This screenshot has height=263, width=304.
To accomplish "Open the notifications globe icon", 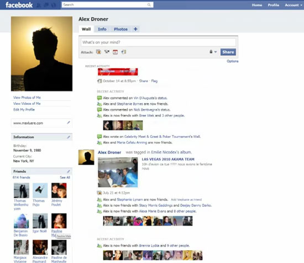I will 54,5.
